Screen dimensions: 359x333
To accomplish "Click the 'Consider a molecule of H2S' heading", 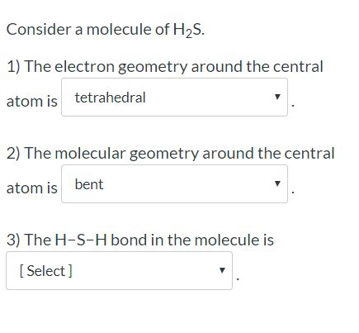I will [x=106, y=30].
